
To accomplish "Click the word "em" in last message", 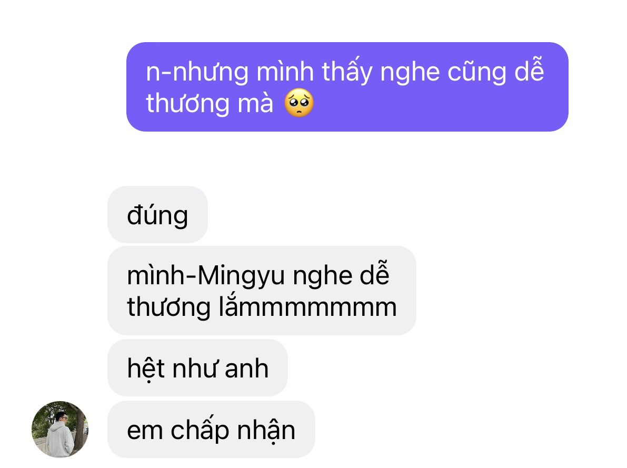I will click(x=145, y=431).
